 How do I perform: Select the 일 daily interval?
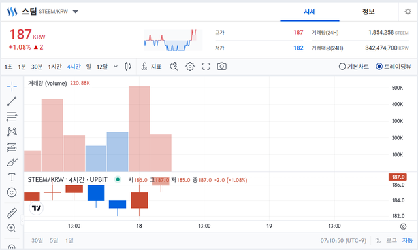[x=89, y=67]
